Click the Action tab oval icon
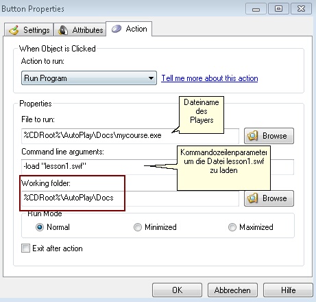Image resolution: width=316 pixels, height=302 pixels. pos(117,29)
